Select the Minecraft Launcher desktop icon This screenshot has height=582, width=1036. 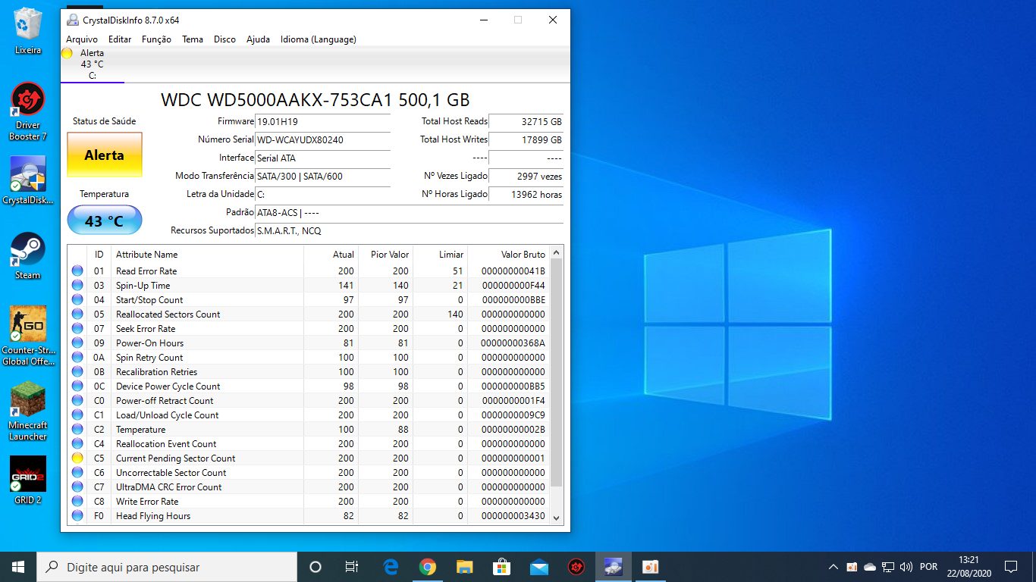tap(28, 410)
